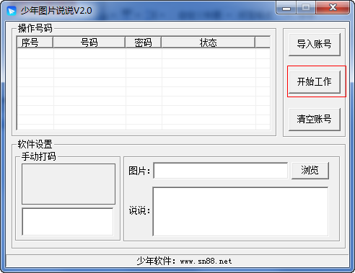The image size is (355, 273).
Task: Click the 手动打码 group label
Action: pos(39,156)
